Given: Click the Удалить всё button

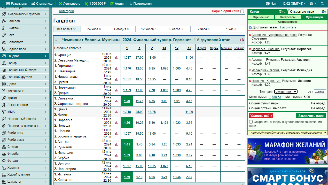Looking at the screenshot, I should [x=261, y=116].
